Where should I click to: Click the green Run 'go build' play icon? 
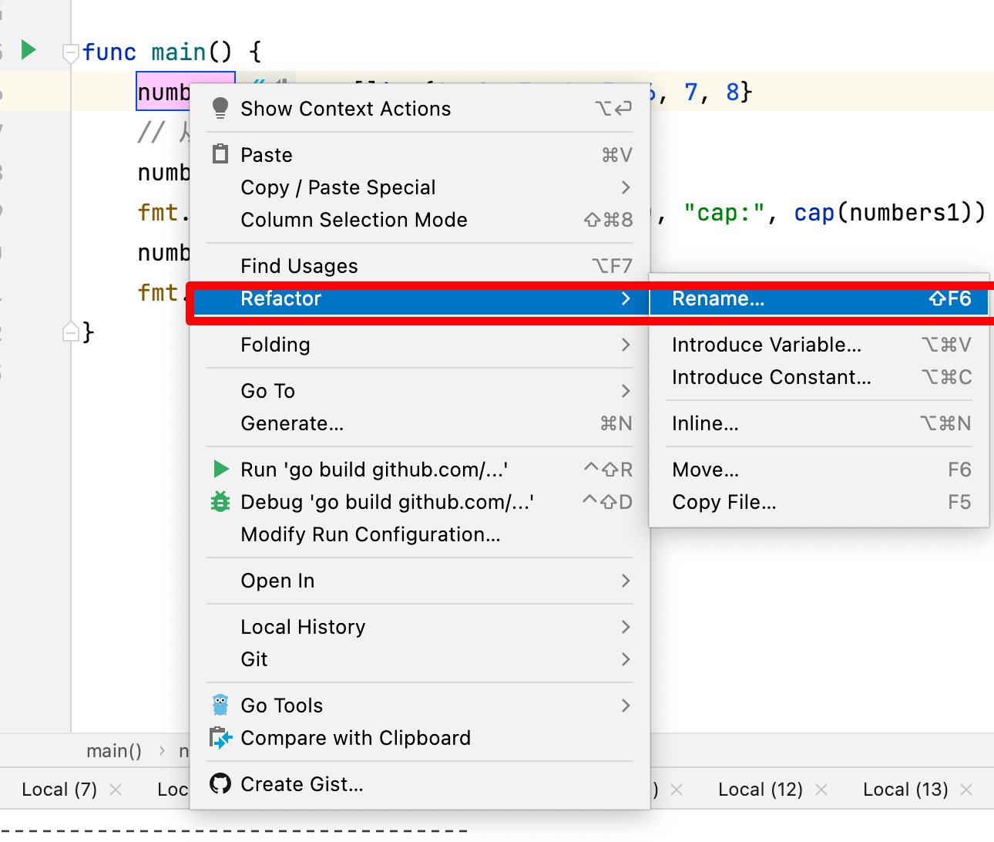220,469
